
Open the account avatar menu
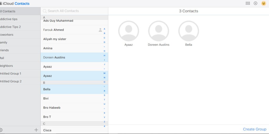point(263,3)
